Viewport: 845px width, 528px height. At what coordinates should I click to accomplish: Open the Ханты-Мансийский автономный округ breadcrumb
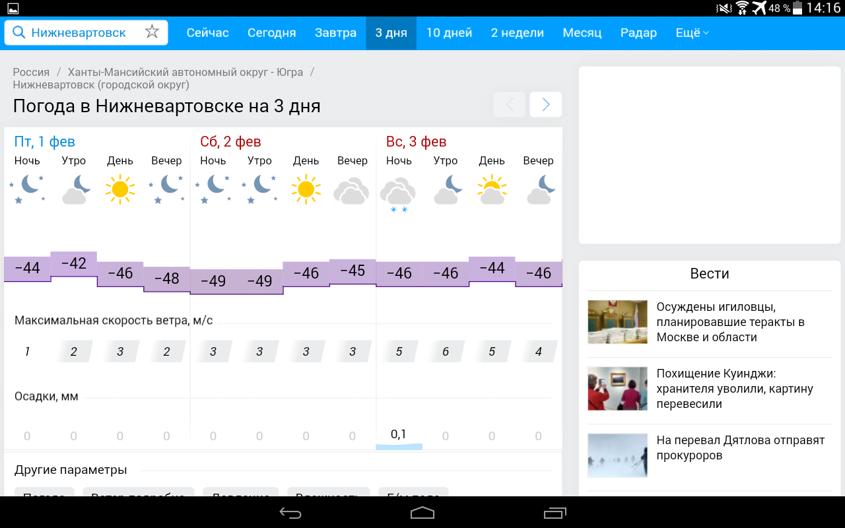[x=186, y=72]
